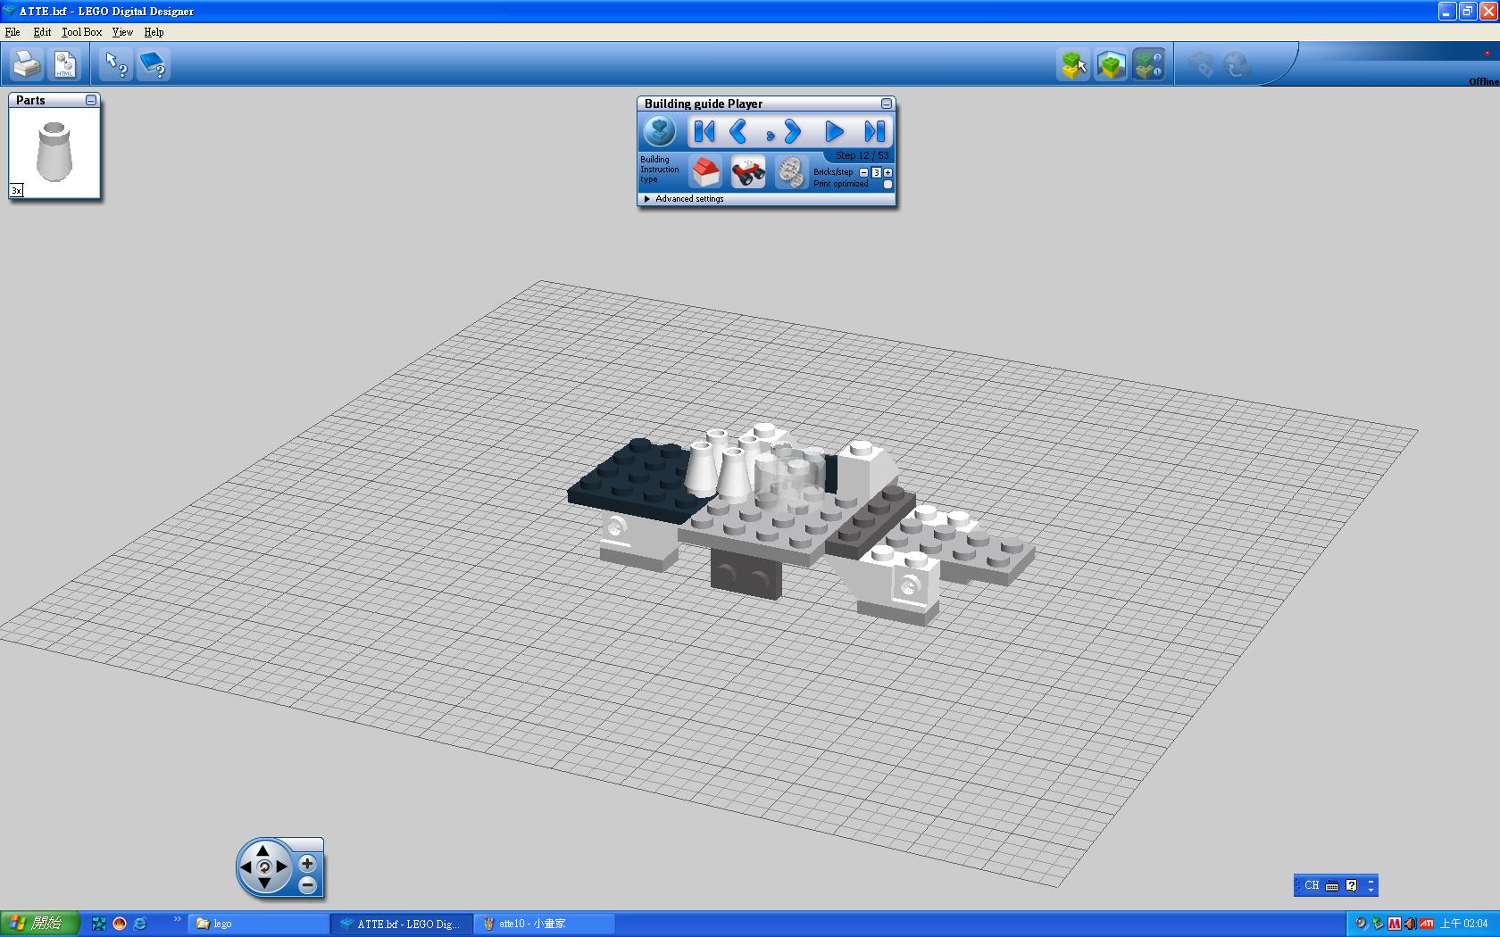Open the Windows Start button
The height and width of the screenshot is (937, 1500).
(40, 924)
